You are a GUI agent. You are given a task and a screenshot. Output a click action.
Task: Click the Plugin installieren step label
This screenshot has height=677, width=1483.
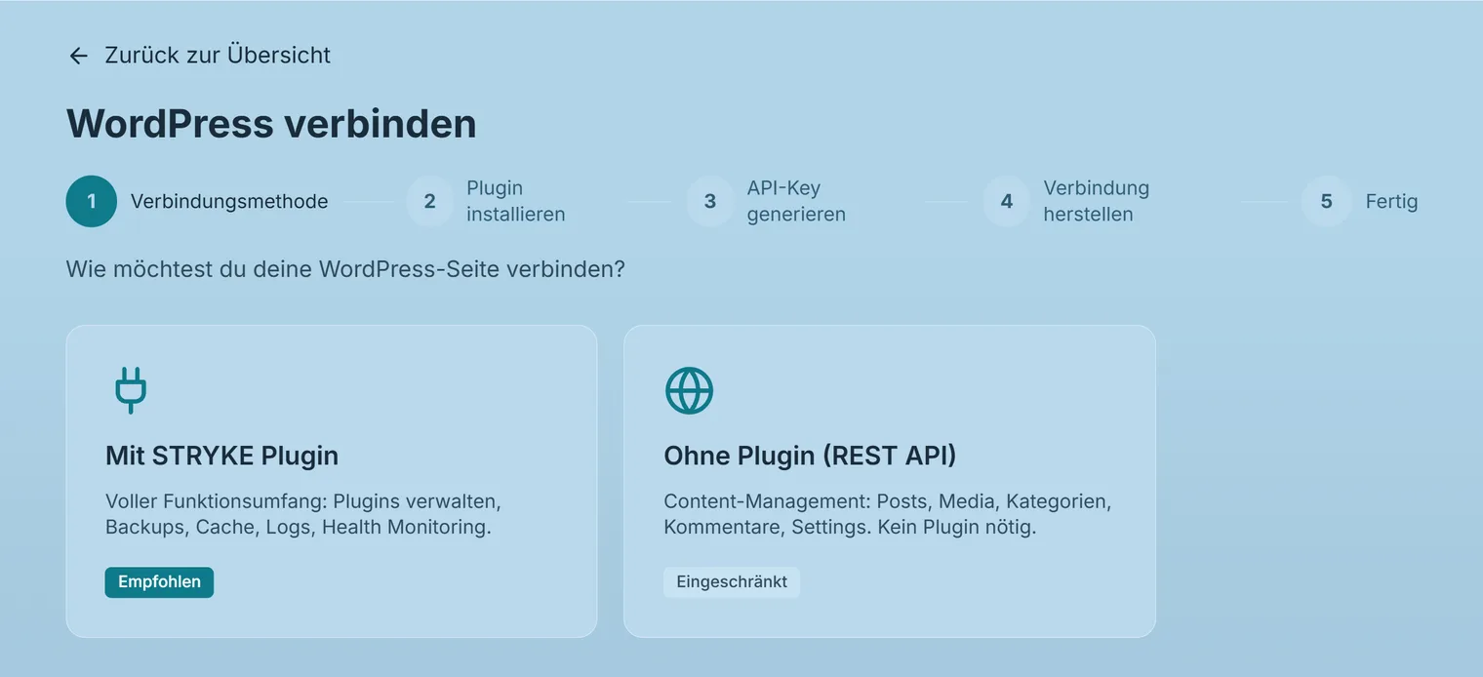(515, 201)
